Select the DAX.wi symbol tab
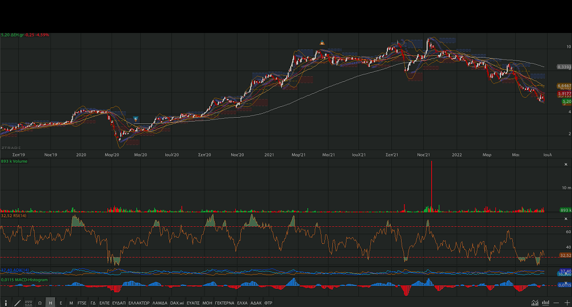Screen dimensions: 572x307 [x=178, y=303]
